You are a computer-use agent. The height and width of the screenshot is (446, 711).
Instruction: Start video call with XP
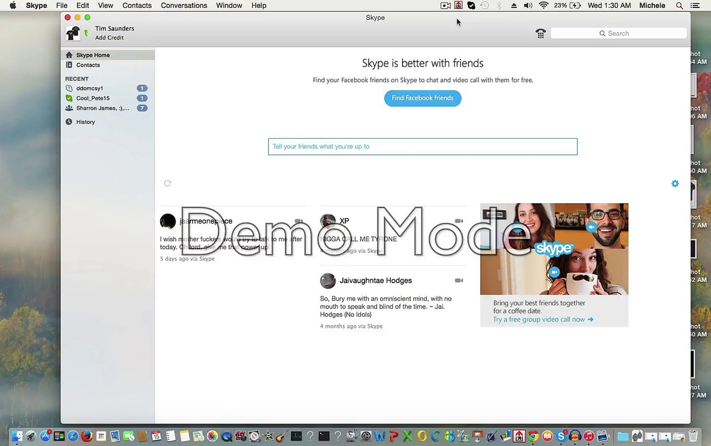459,221
